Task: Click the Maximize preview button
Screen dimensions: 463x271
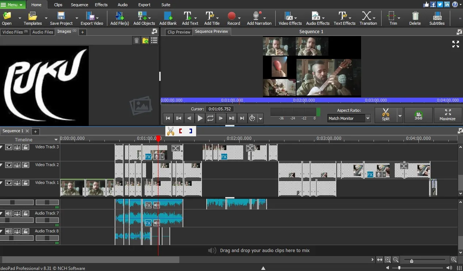Action: [448, 115]
